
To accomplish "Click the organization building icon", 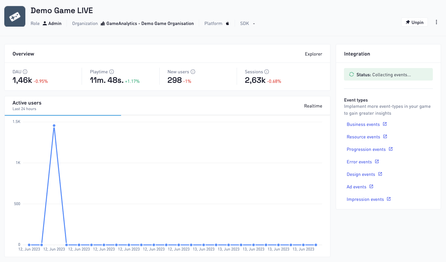I will pyautogui.click(x=103, y=23).
